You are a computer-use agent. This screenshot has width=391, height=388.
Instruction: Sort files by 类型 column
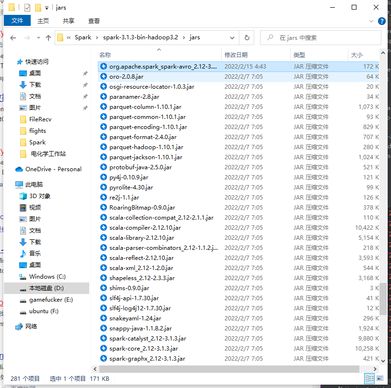(299, 55)
